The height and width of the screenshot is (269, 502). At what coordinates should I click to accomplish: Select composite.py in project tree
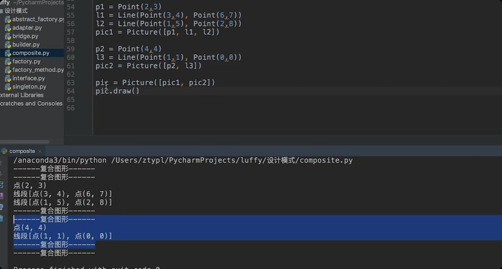tap(27, 53)
